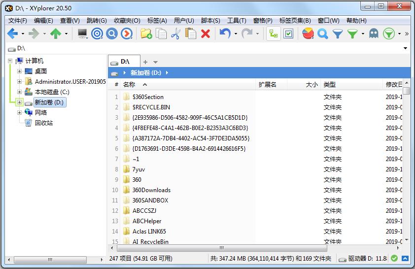Viewport: 415px width, 269px height.
Task: Open the 收藏夹(O) menu
Action: click(x=127, y=21)
